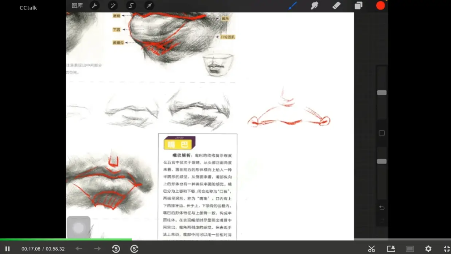Rewind the video 5 seconds

point(116,249)
